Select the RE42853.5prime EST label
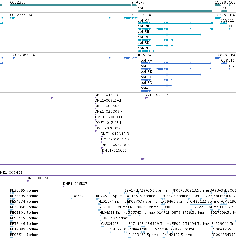Image resolution: width=236 pixels, height=239 pixels. tap(180, 229)
